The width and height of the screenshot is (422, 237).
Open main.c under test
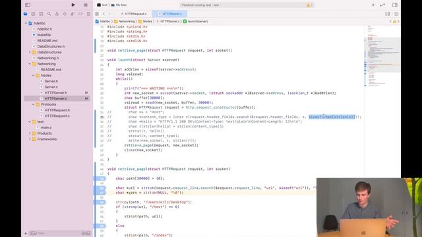click(46, 128)
